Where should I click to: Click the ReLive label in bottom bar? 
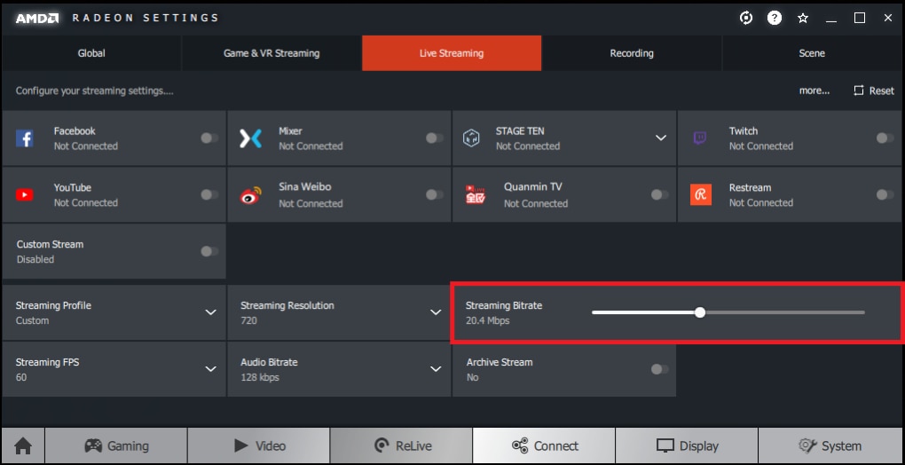pyautogui.click(x=413, y=446)
